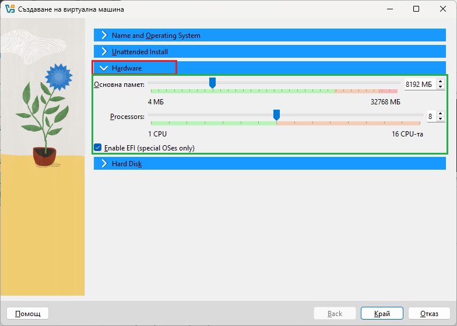
Task: Click the '32768 МБ' maximum label
Action: [385, 101]
